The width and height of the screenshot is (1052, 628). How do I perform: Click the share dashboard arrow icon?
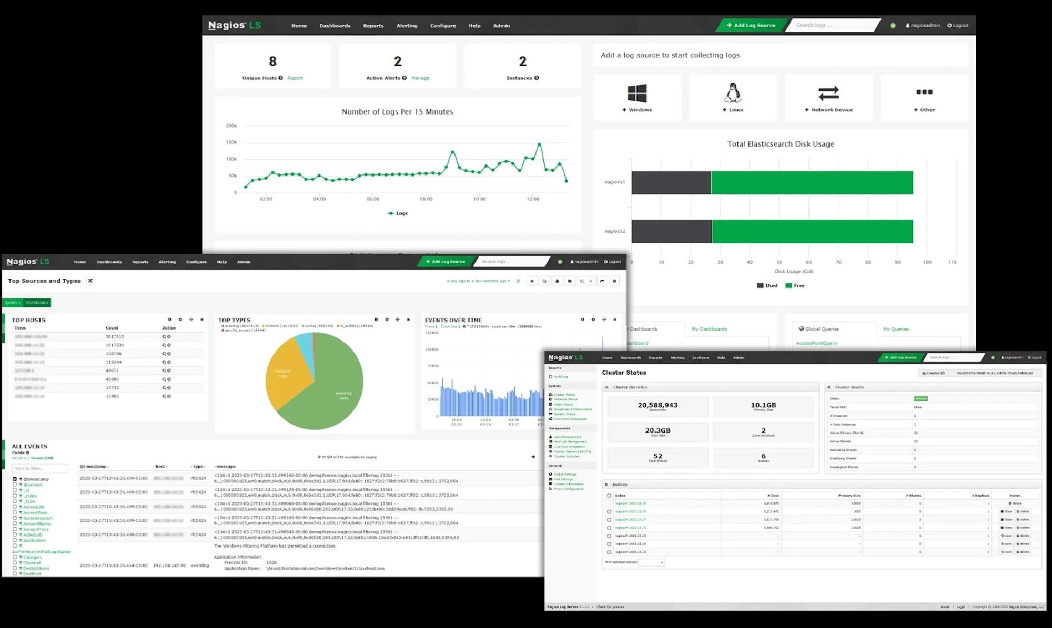602,281
